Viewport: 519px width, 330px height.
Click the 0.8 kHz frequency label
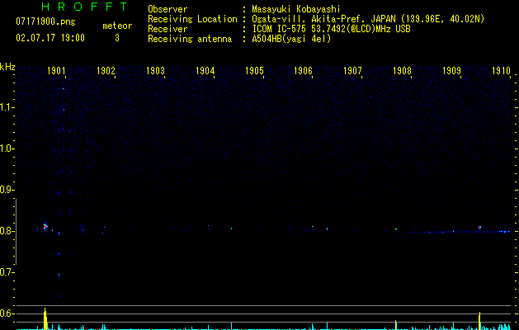tap(7, 231)
